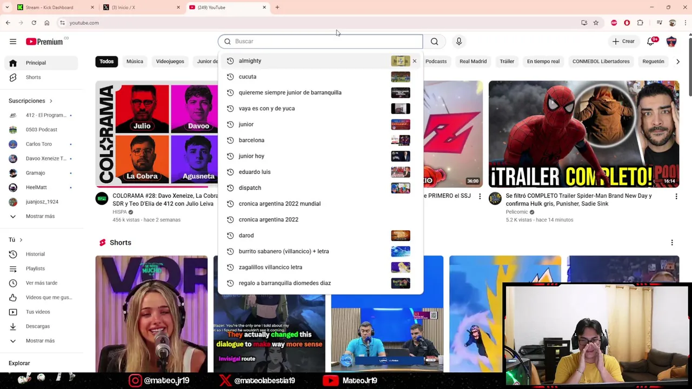Choose zagalillos villancico letra suggestion
The width and height of the screenshot is (692, 389).
click(320, 267)
